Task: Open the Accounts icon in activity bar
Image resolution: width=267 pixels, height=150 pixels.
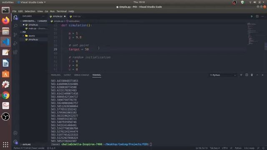Action: point(15,133)
